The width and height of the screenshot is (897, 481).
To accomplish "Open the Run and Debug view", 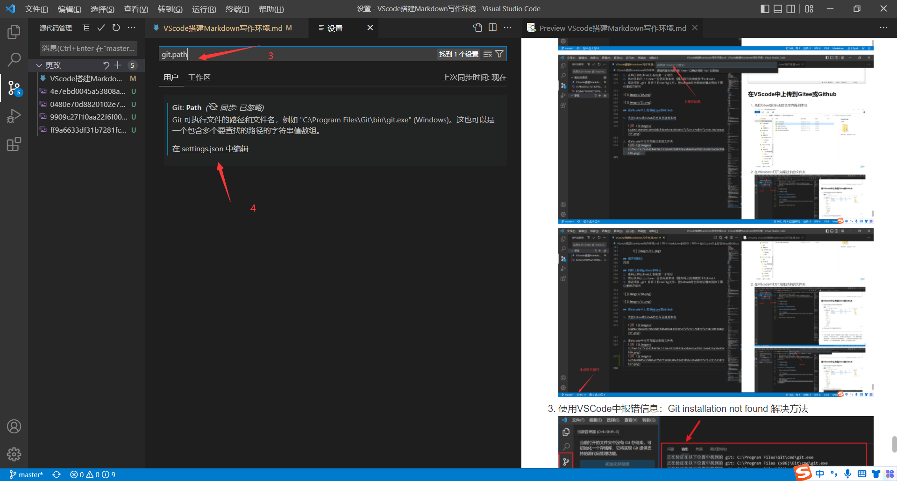I will (x=14, y=115).
